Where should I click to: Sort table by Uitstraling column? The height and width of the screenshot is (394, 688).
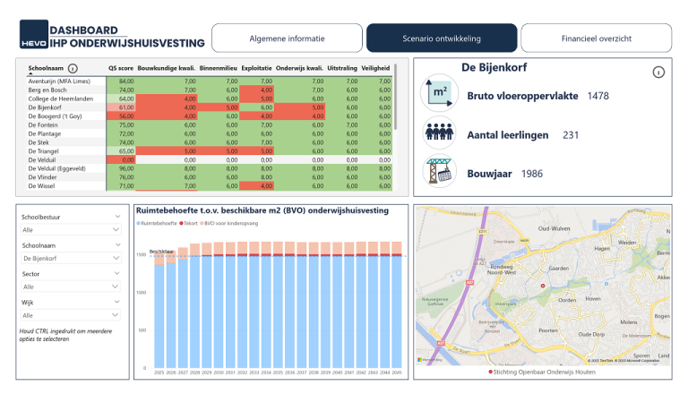(342, 68)
